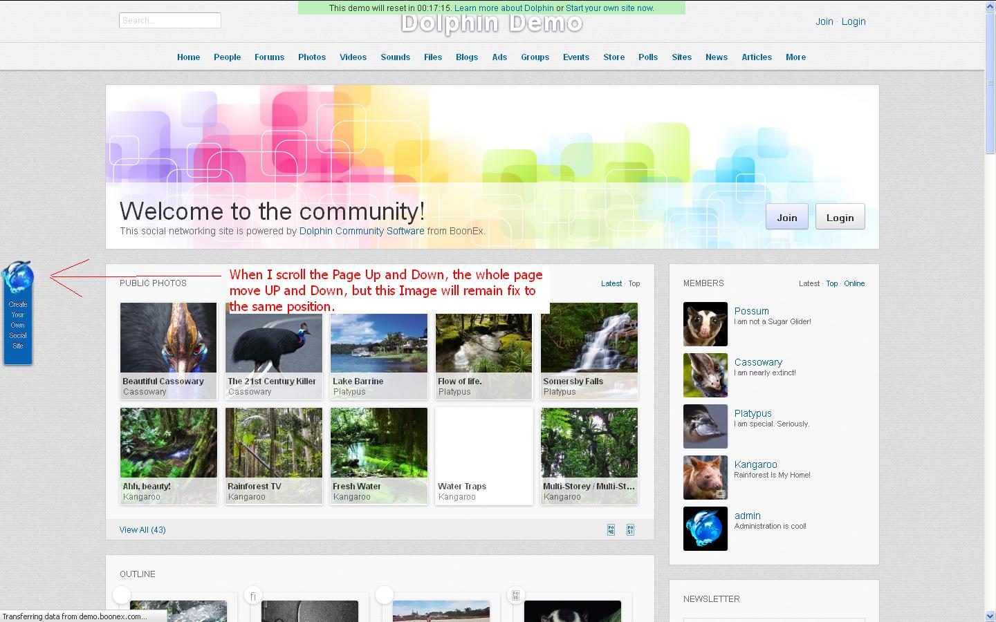Open the Kangaroo member avatar

[705, 478]
